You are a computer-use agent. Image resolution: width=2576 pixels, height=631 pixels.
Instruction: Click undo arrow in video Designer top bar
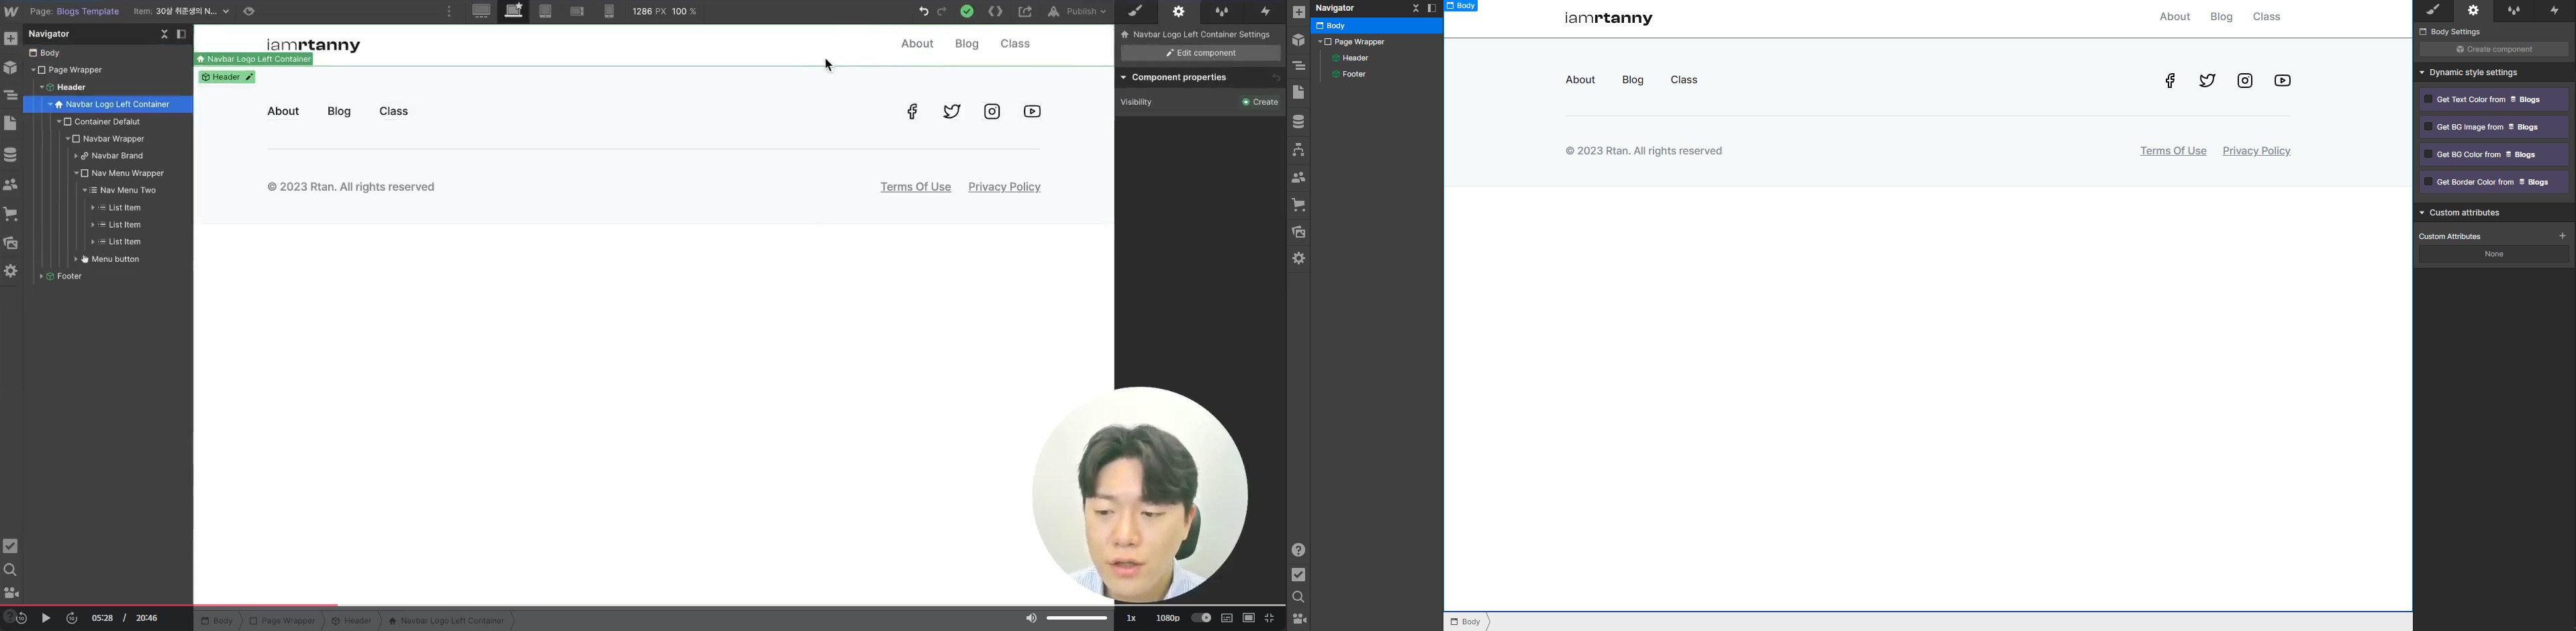[x=923, y=12]
